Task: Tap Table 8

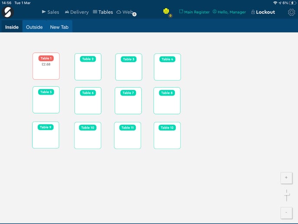Action: 167,101
